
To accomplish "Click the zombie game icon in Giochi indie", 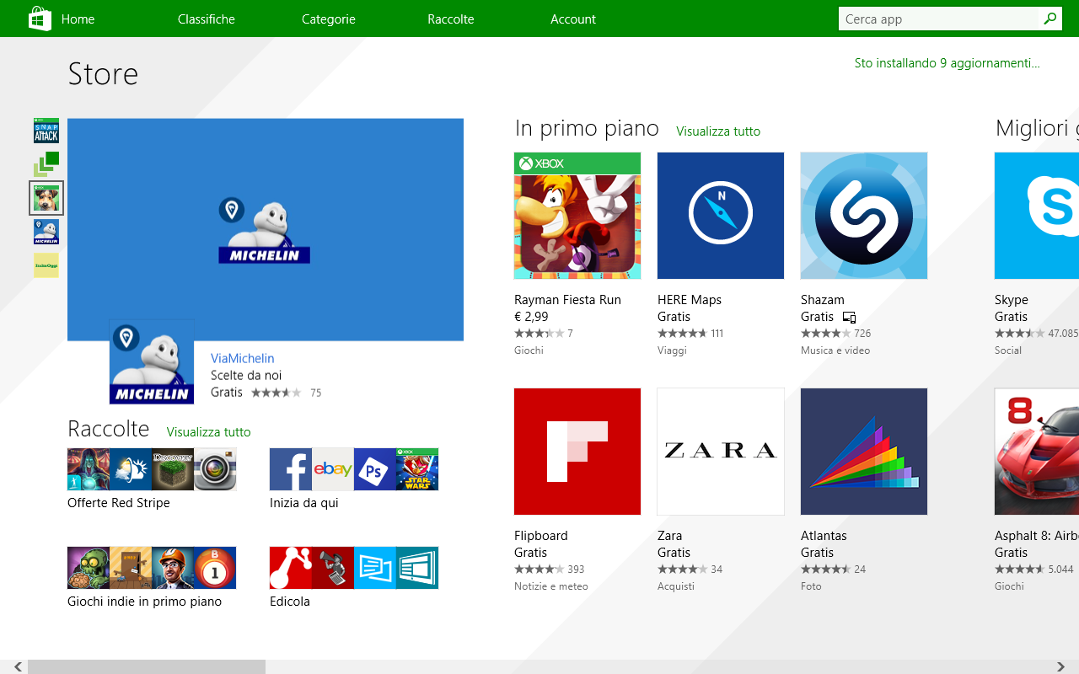I will click(x=89, y=568).
